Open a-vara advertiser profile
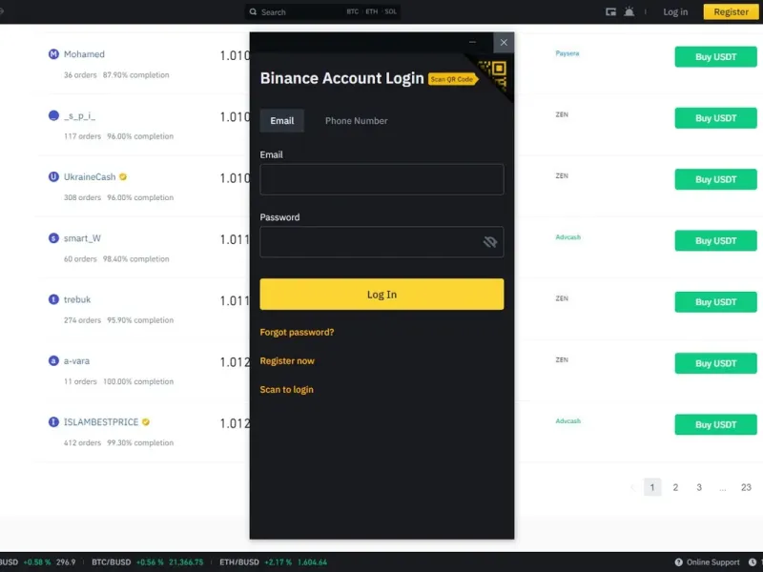 [x=76, y=361]
